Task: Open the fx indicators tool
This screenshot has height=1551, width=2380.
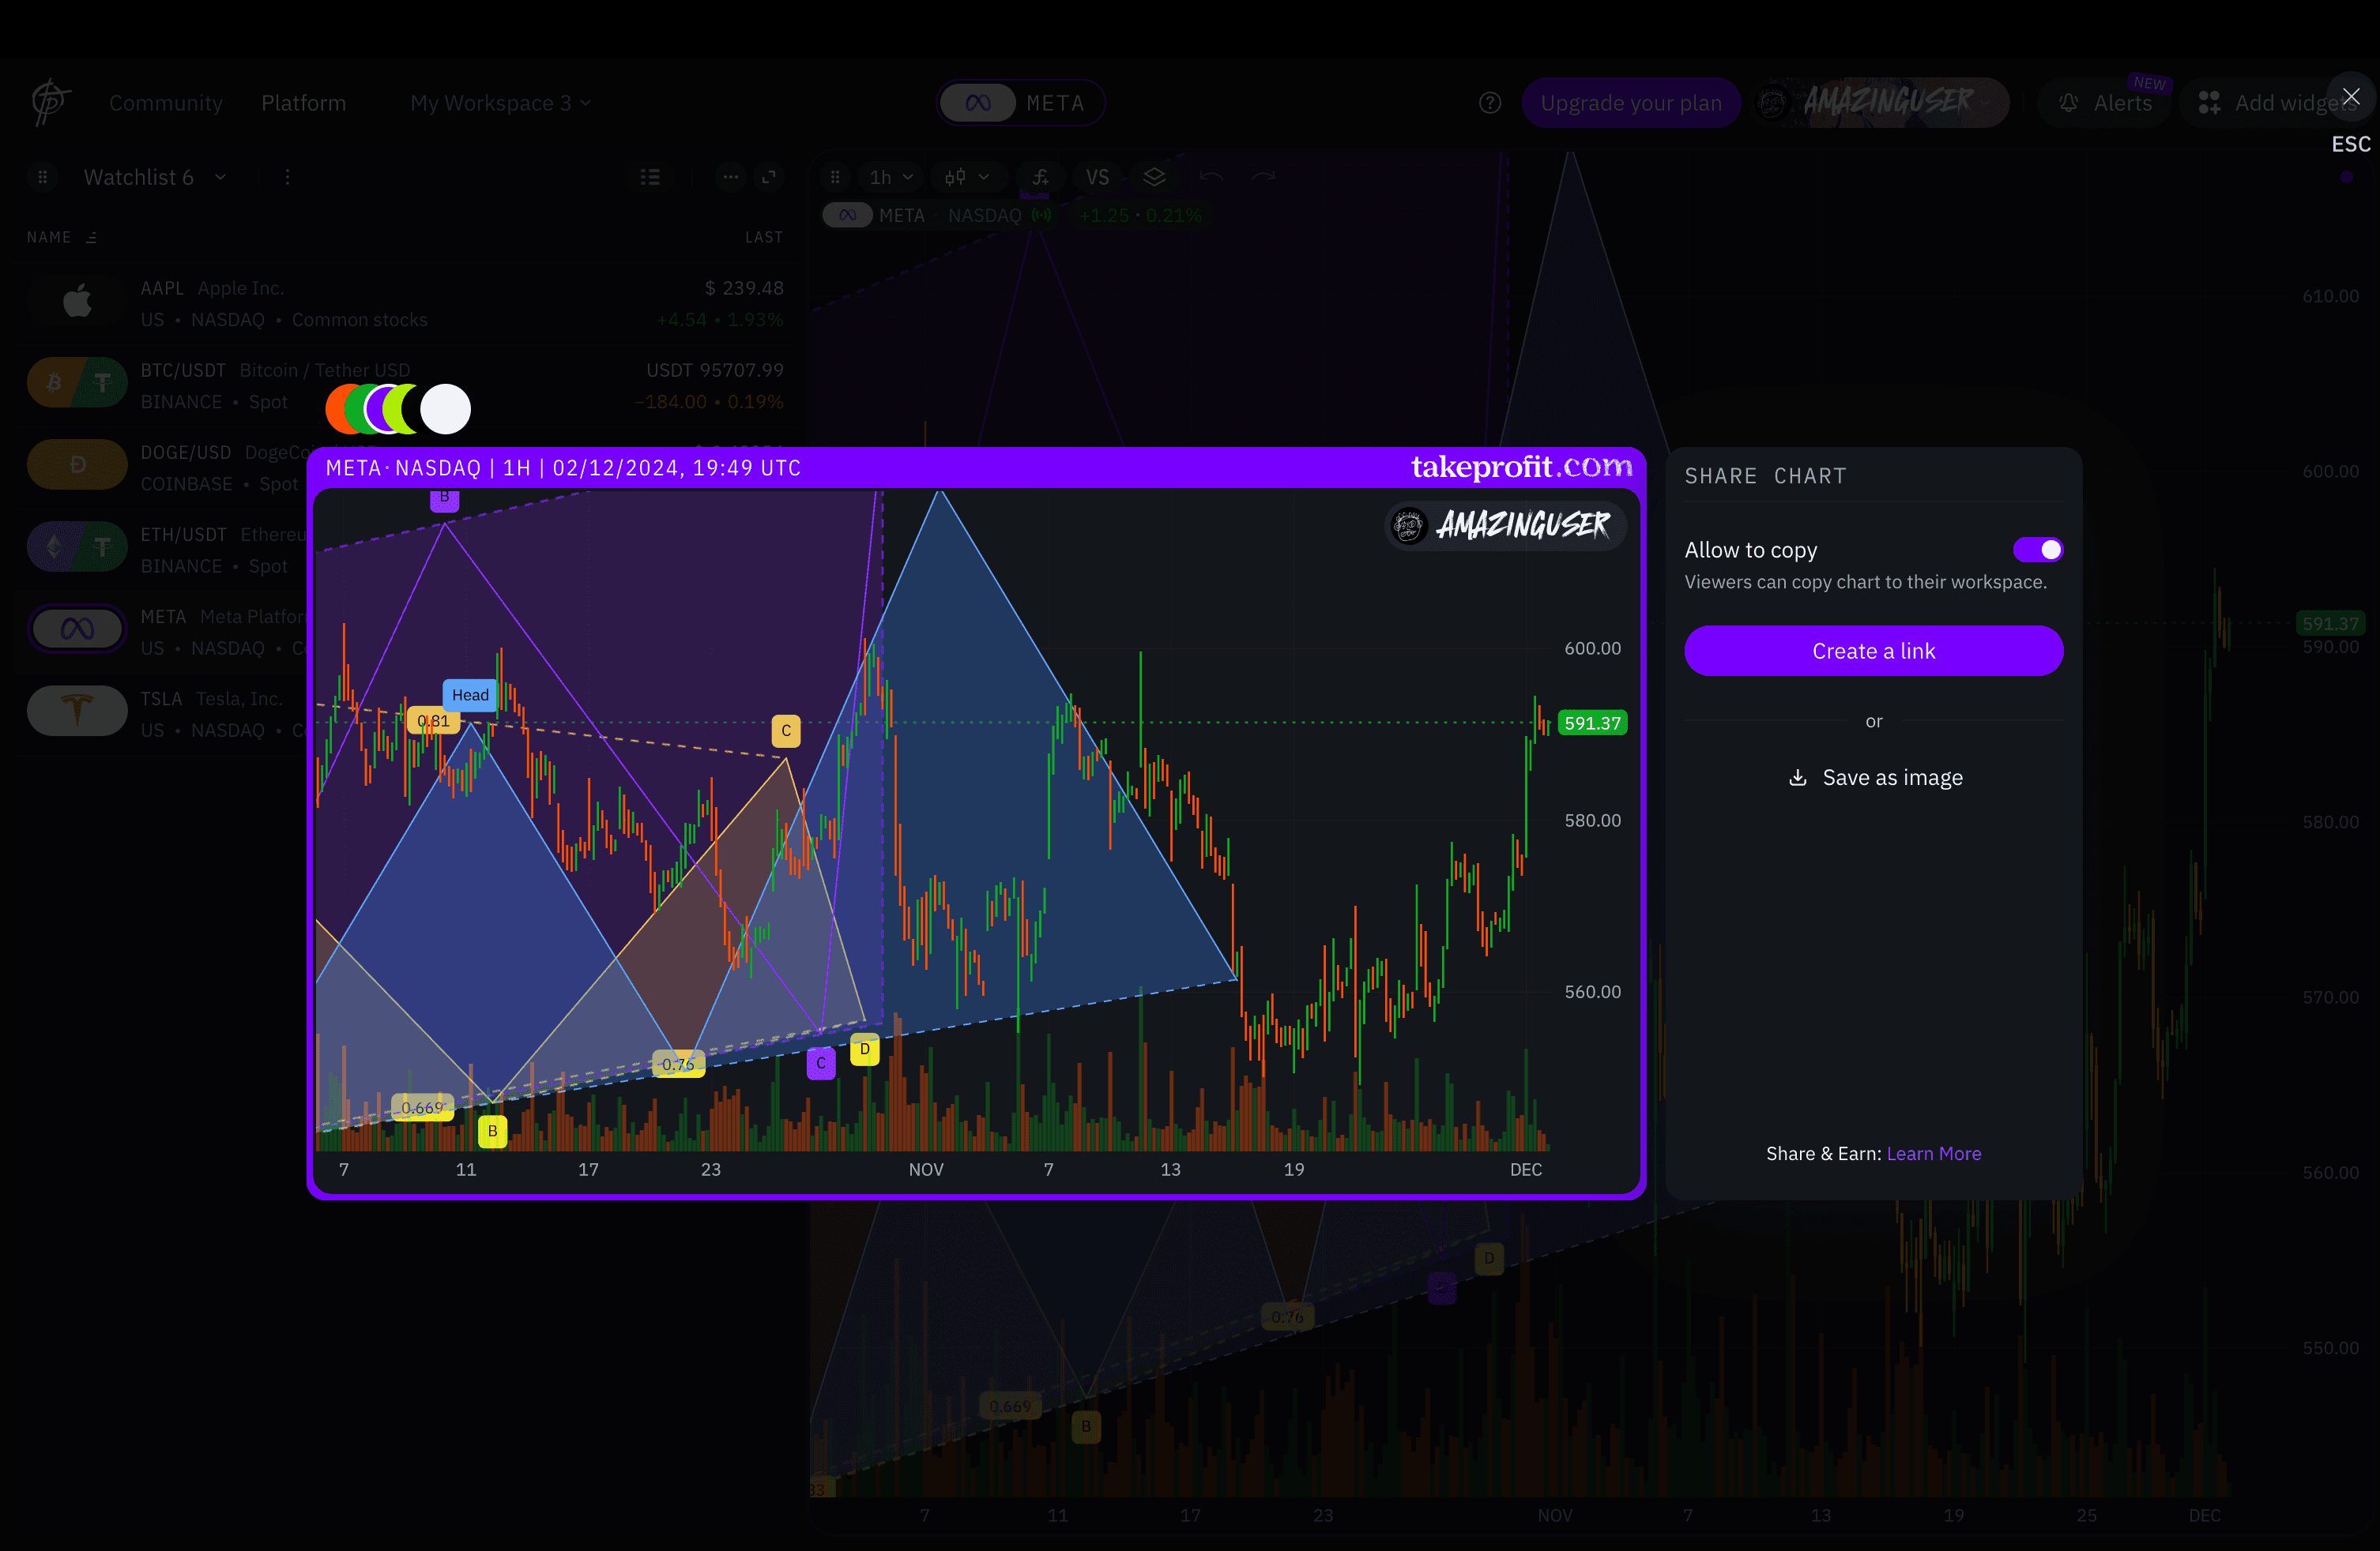Action: (1040, 177)
